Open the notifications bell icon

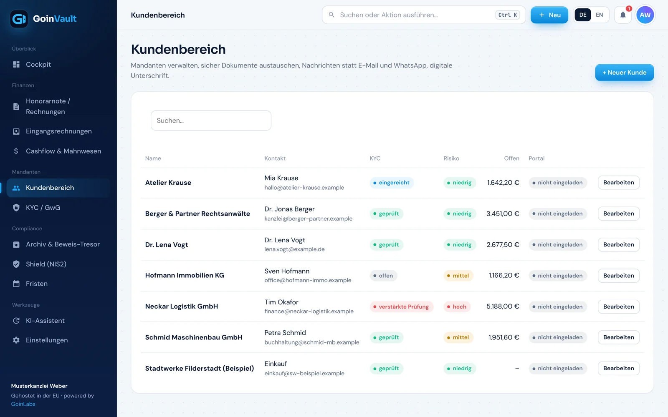coord(622,15)
